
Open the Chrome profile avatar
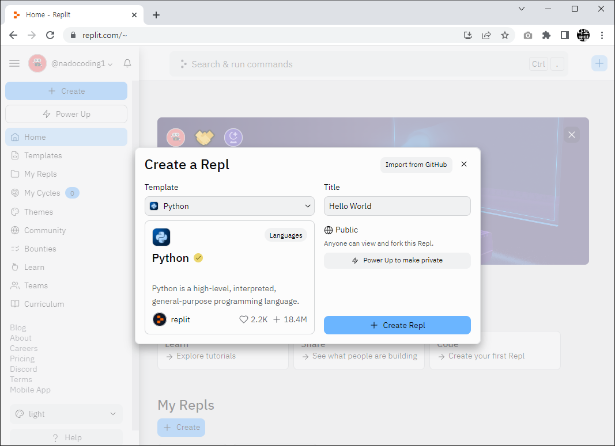coord(583,35)
